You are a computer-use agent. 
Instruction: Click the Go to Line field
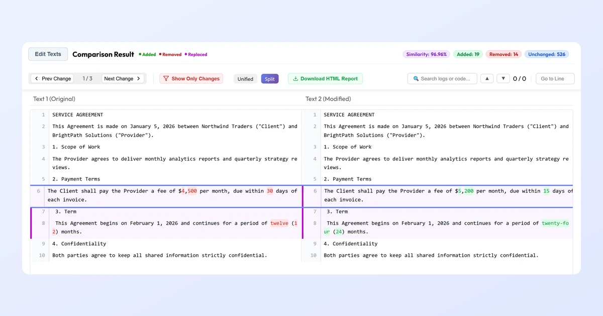(x=555, y=79)
